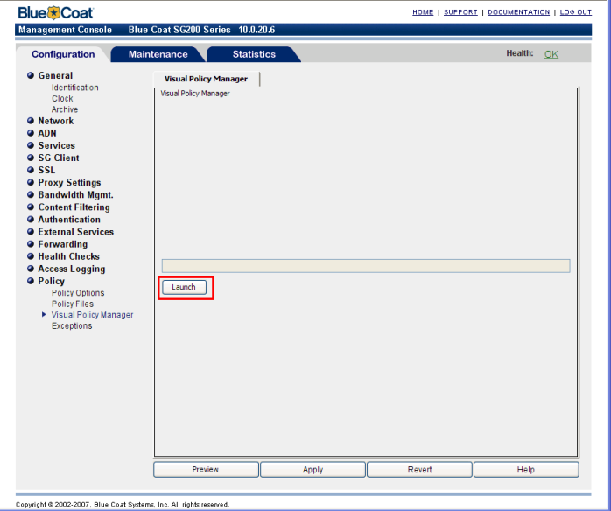Click the bullet icon beside External Services

click(x=31, y=231)
